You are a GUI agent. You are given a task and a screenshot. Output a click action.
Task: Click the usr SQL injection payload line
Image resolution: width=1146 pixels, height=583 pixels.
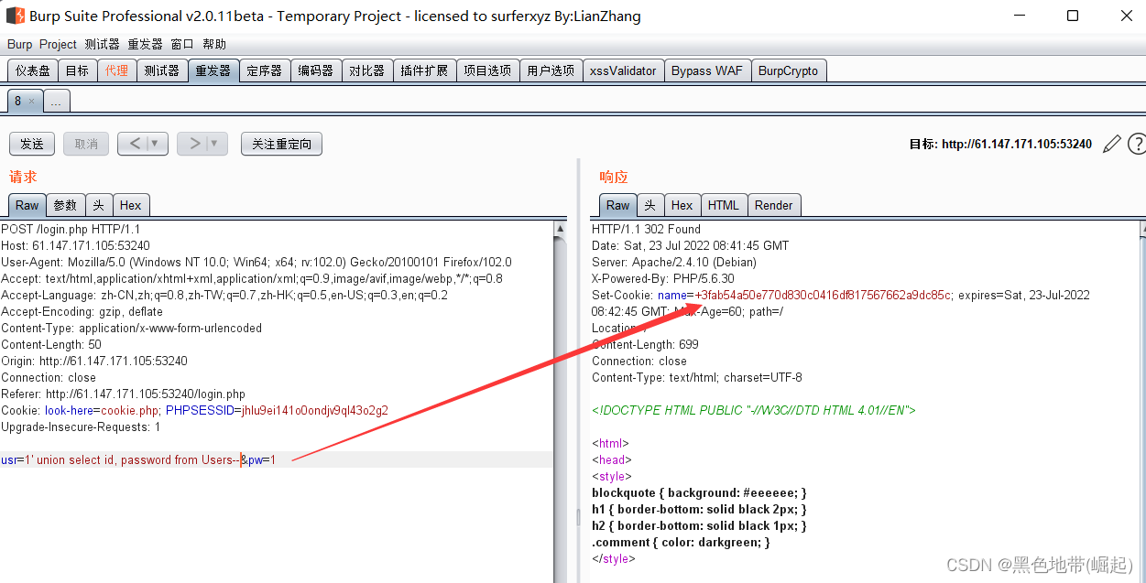click(138, 459)
